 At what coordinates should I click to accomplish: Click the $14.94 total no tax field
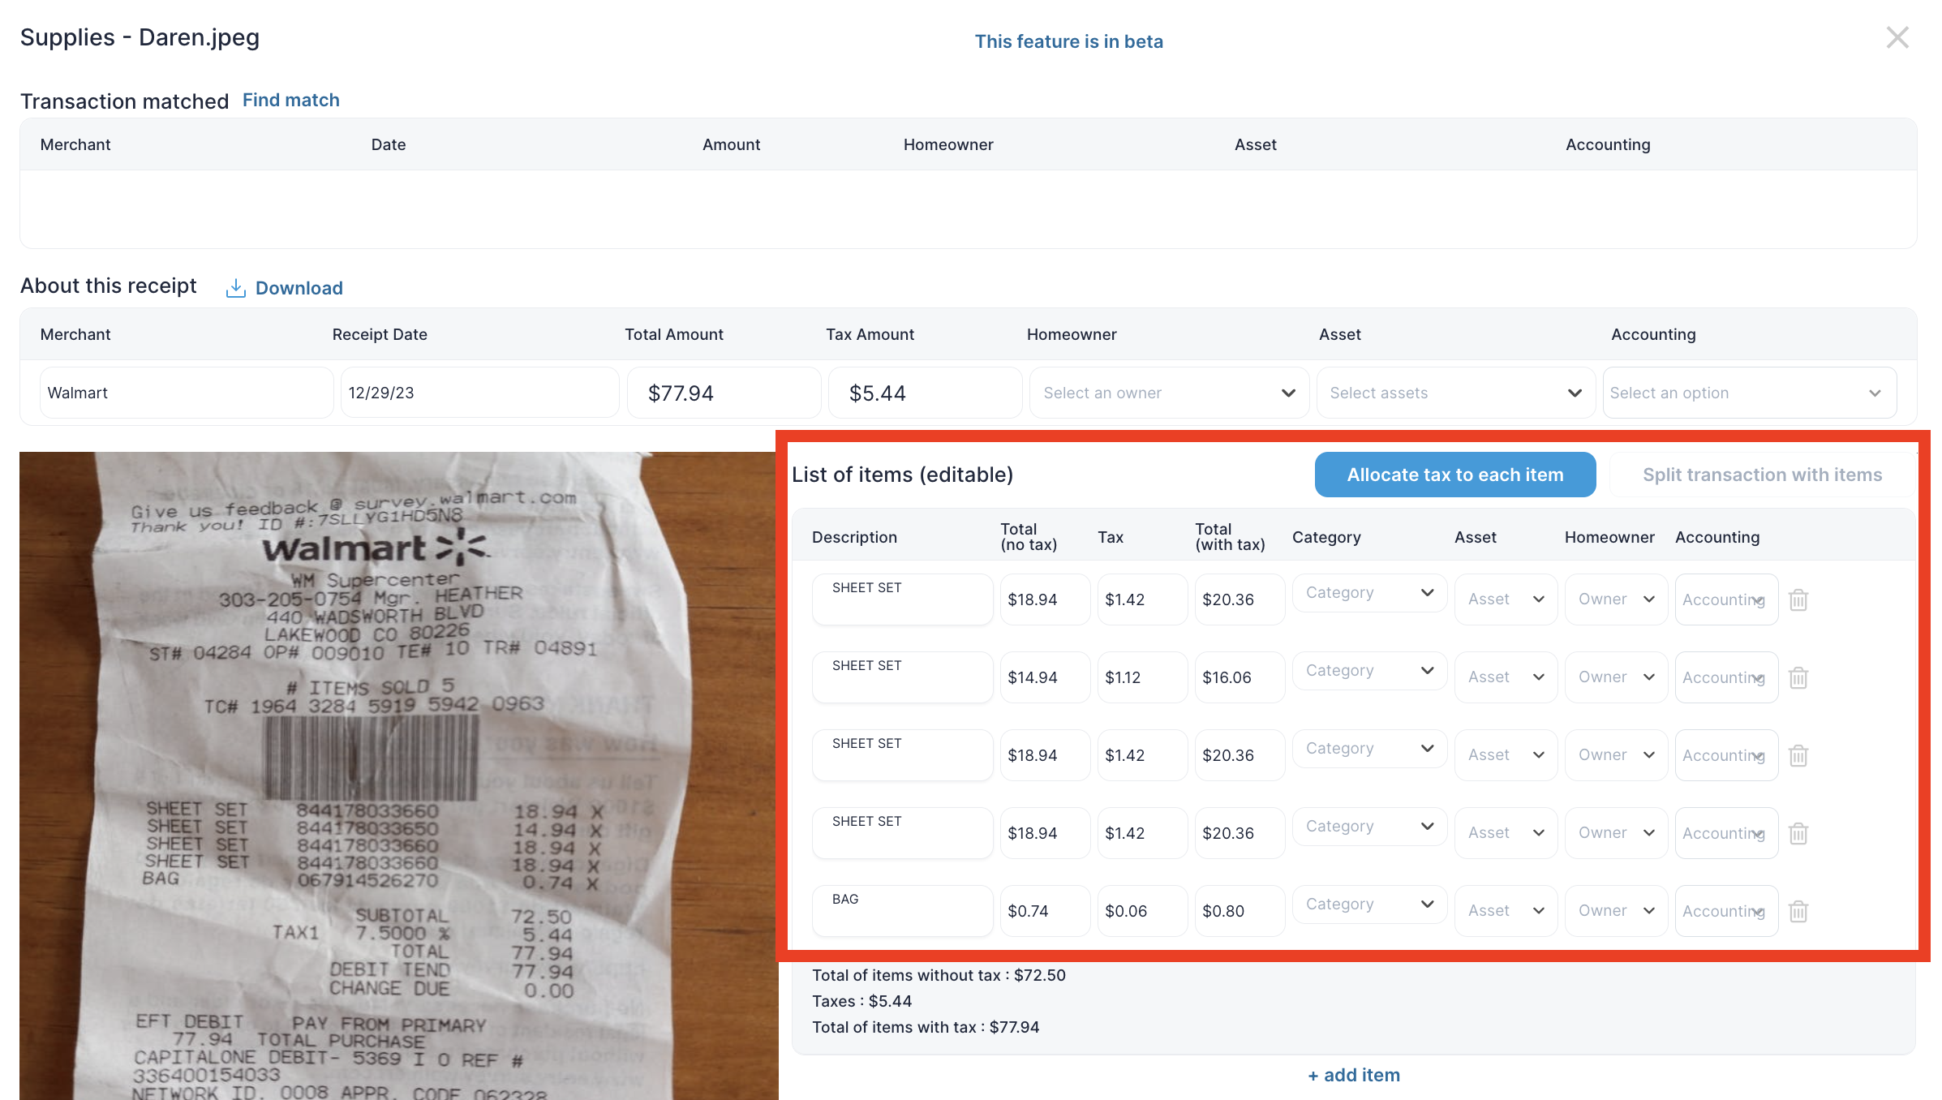(x=1045, y=677)
